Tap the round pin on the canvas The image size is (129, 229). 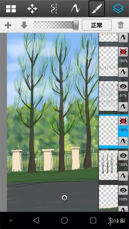(x=64, y=198)
